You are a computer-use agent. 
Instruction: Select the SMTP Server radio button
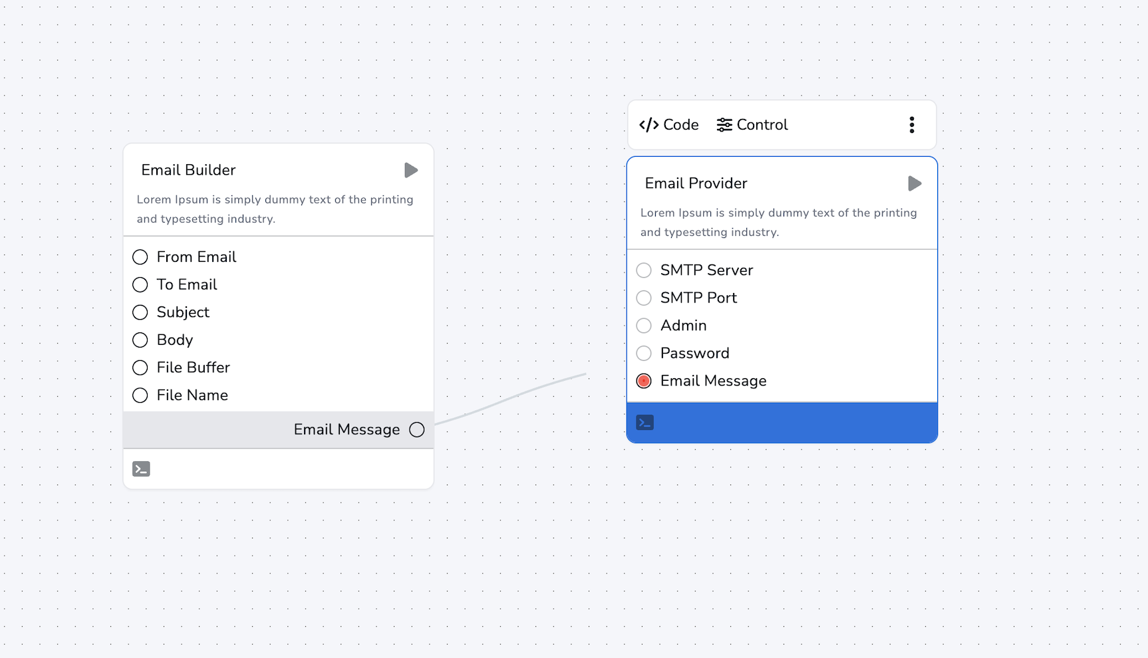[x=643, y=270]
